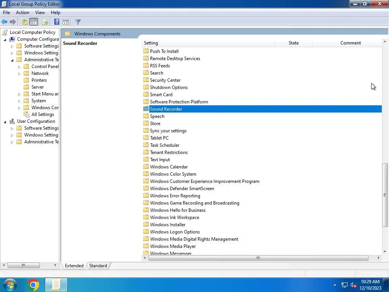Expand the System tree node

(19, 101)
